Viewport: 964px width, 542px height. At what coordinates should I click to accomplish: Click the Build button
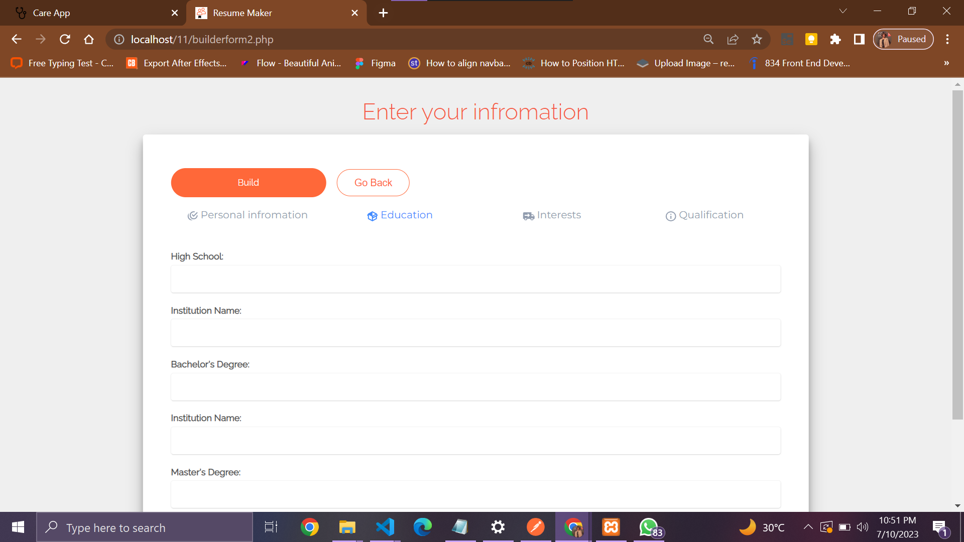coord(248,182)
